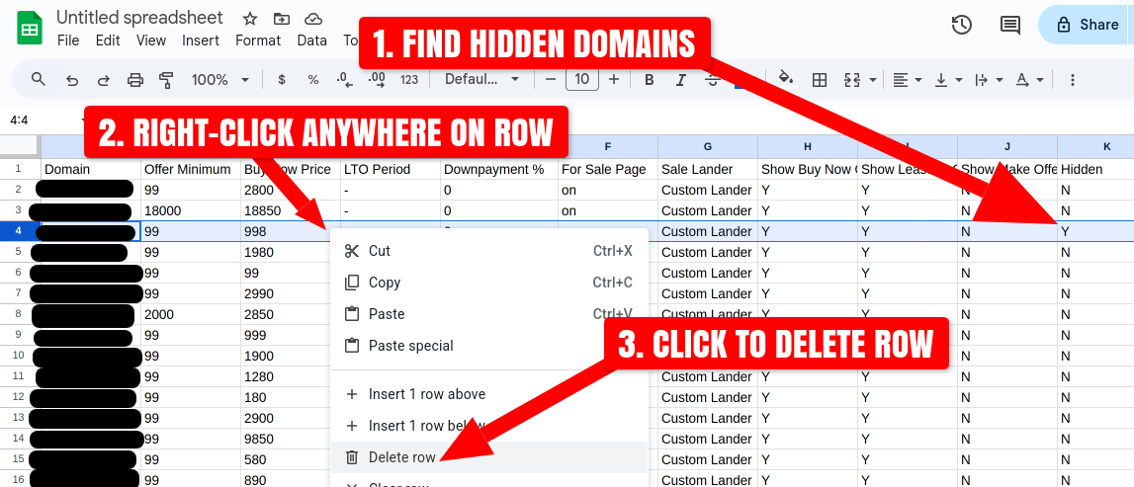Choose Paste special in context menu
The width and height of the screenshot is (1134, 487).
(x=488, y=346)
